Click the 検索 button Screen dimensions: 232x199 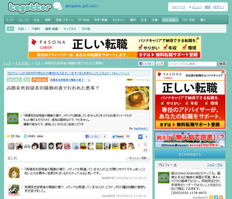(x=222, y=64)
